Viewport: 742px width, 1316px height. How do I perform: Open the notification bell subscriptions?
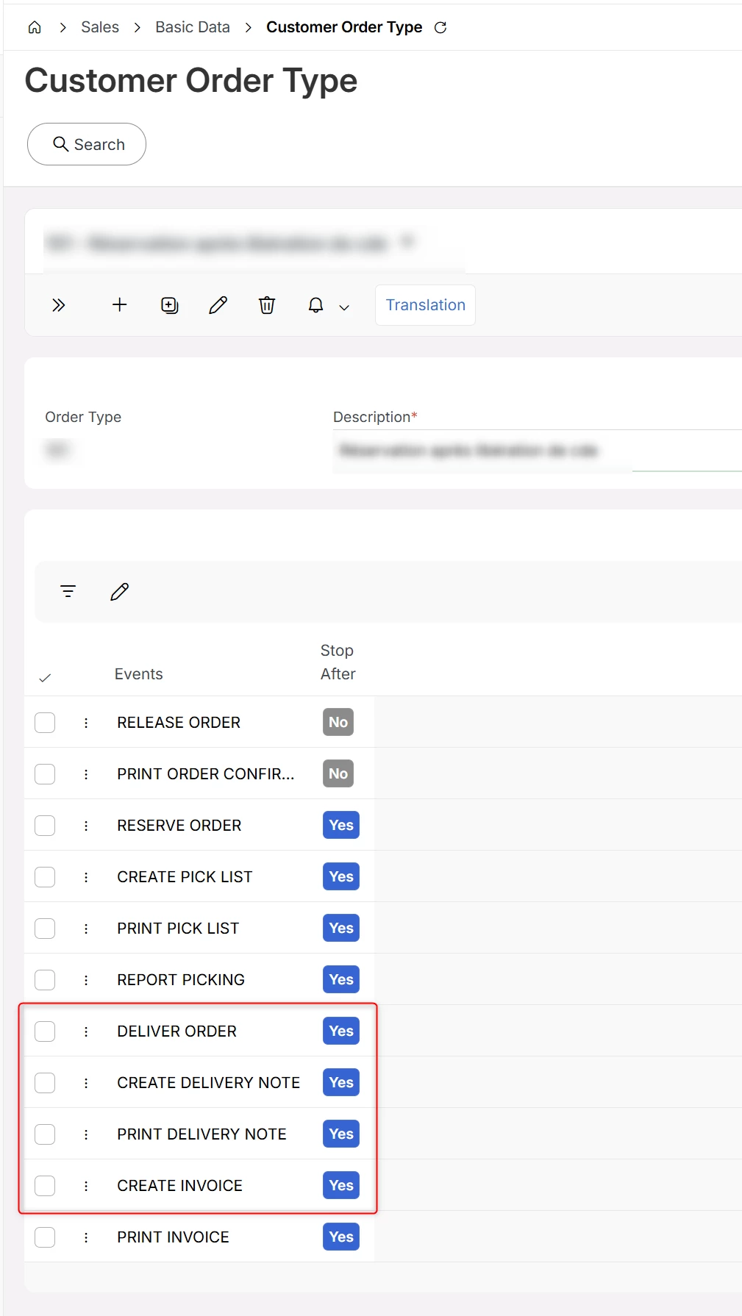pyautogui.click(x=316, y=305)
